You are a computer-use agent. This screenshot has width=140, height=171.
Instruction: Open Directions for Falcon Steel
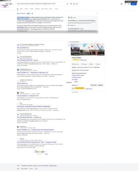click(x=76, y=64)
